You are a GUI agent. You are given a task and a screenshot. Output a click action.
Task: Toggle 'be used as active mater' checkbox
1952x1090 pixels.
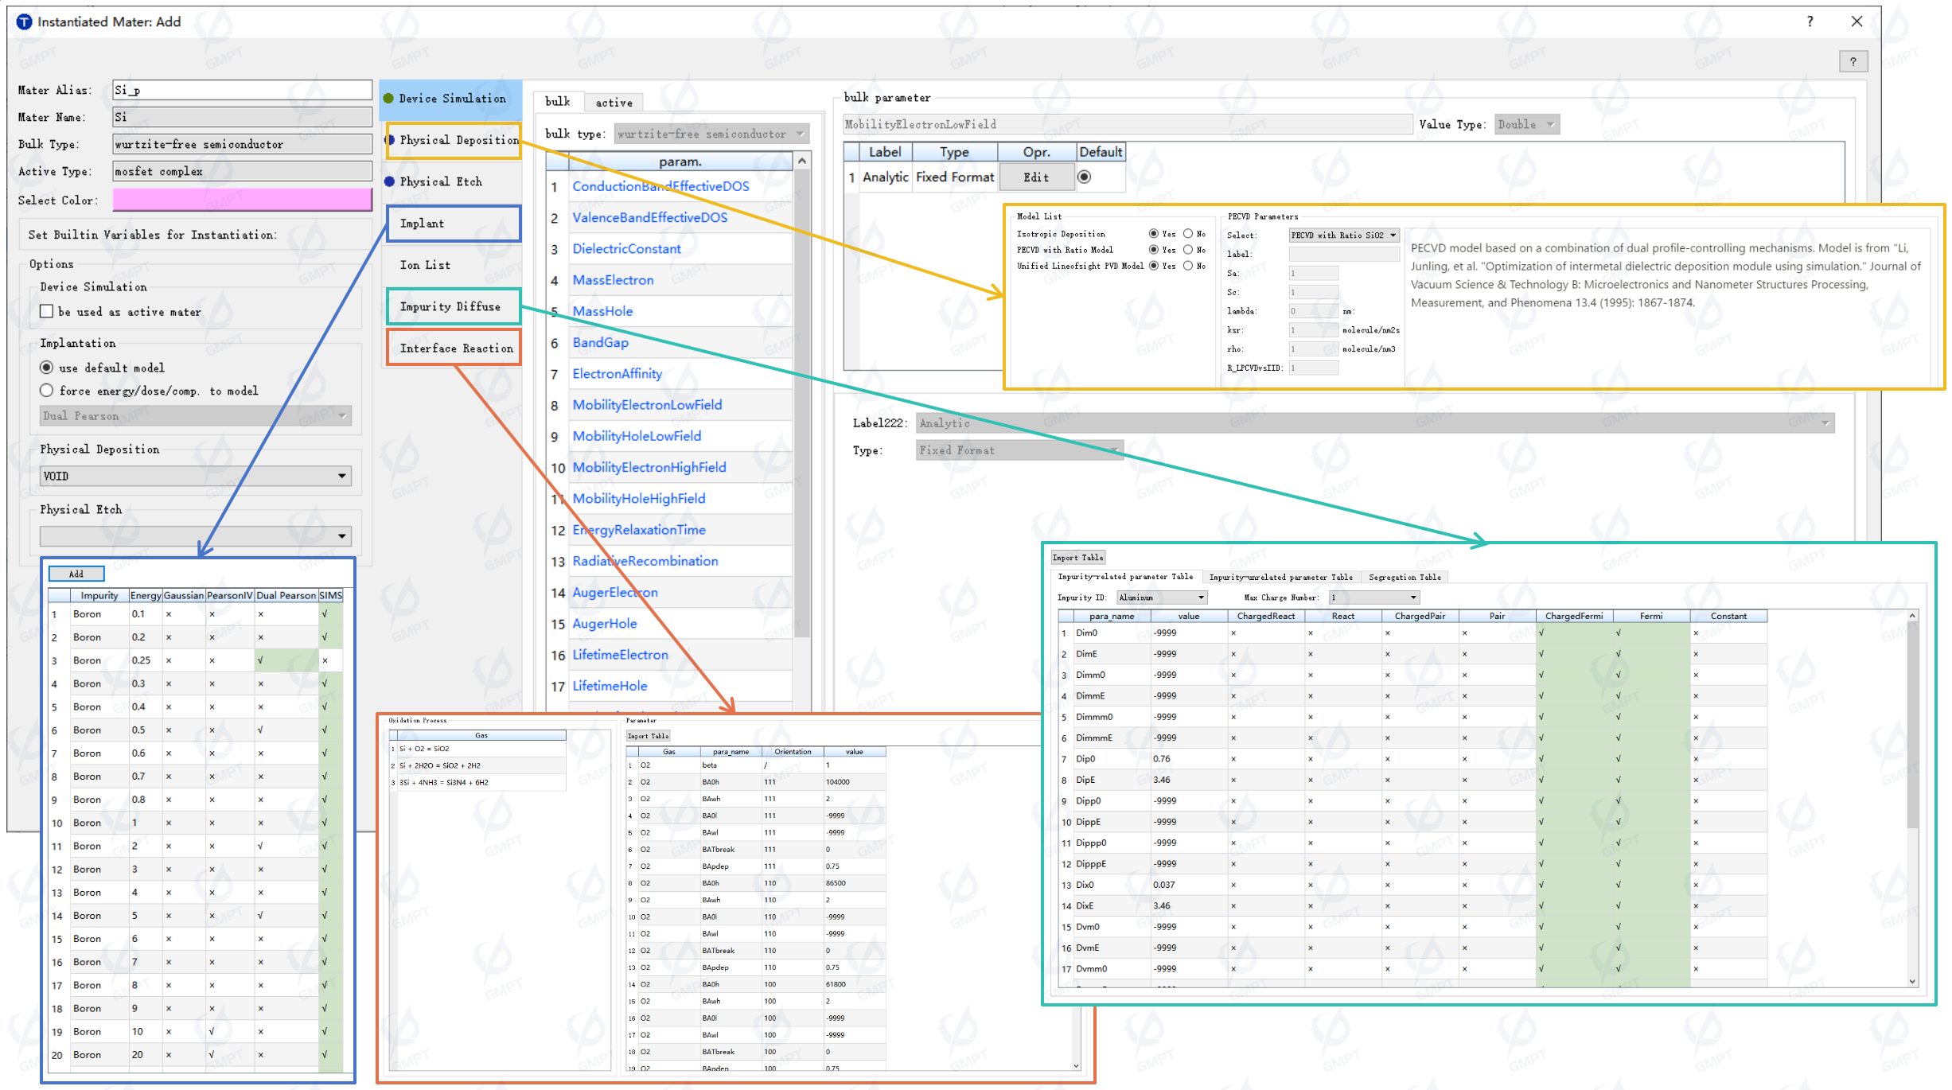[x=47, y=311]
